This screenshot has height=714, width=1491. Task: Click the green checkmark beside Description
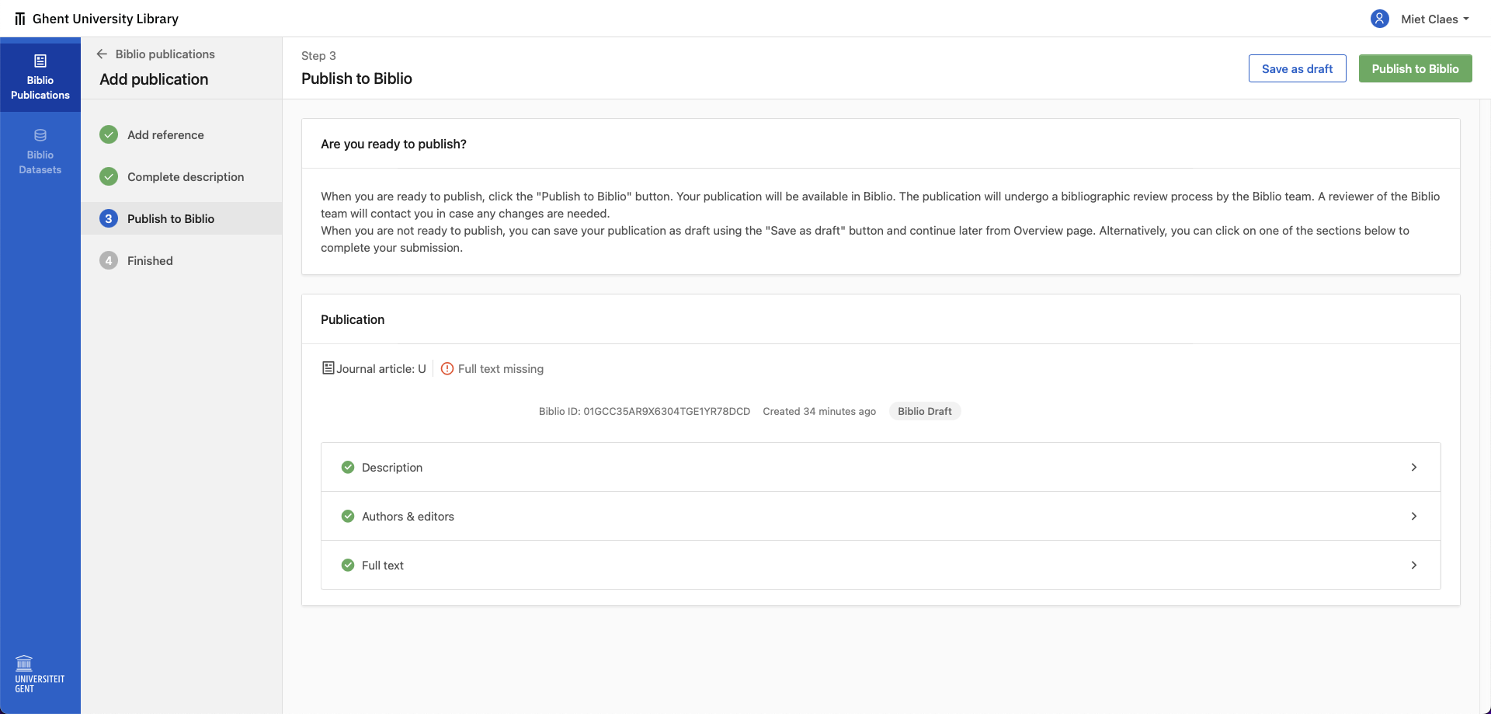[x=348, y=467]
